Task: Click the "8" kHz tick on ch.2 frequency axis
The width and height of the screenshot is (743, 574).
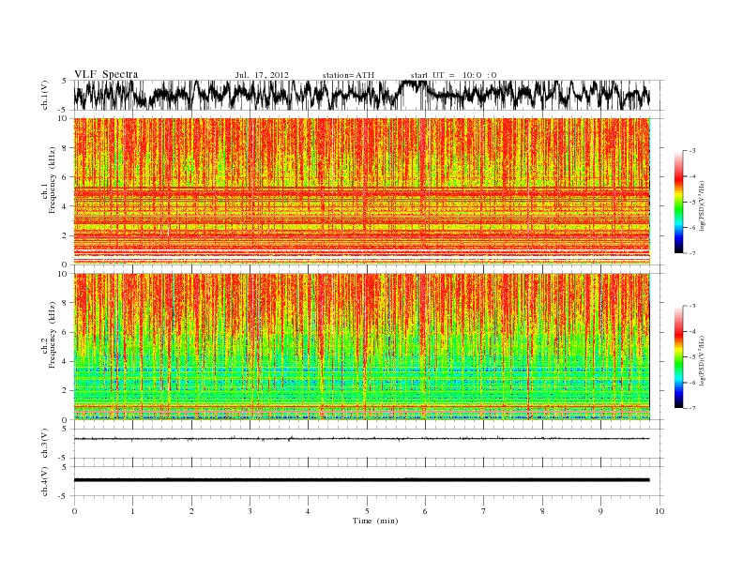Action: 66,303
